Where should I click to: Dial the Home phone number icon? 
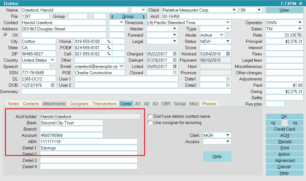pyautogui.click(x=109, y=41)
